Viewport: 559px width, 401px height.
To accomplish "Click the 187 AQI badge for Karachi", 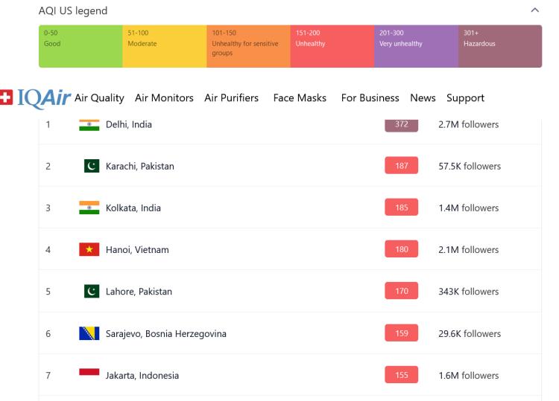I will (x=402, y=165).
